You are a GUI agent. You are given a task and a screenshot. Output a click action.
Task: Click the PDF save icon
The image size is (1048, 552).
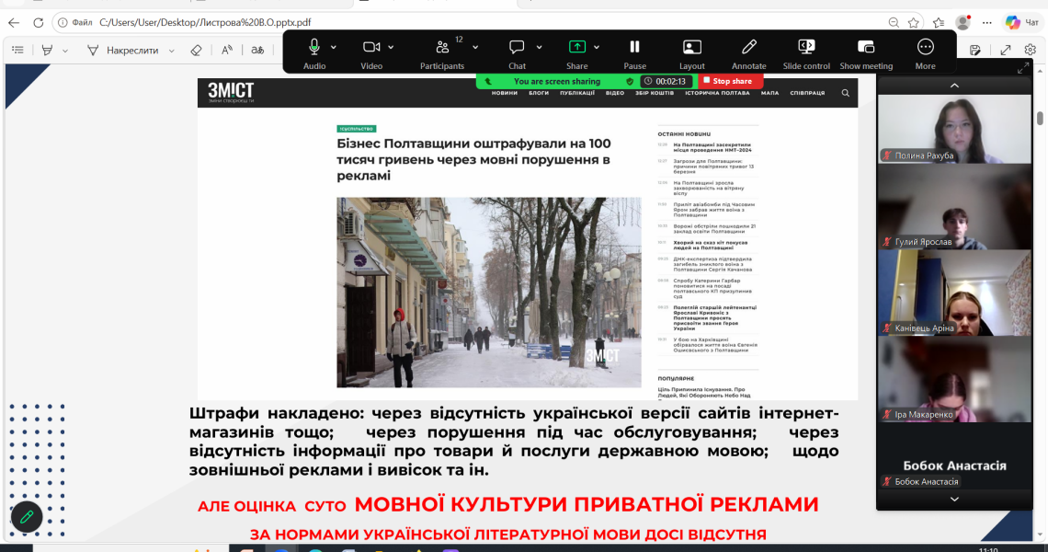coord(975,50)
